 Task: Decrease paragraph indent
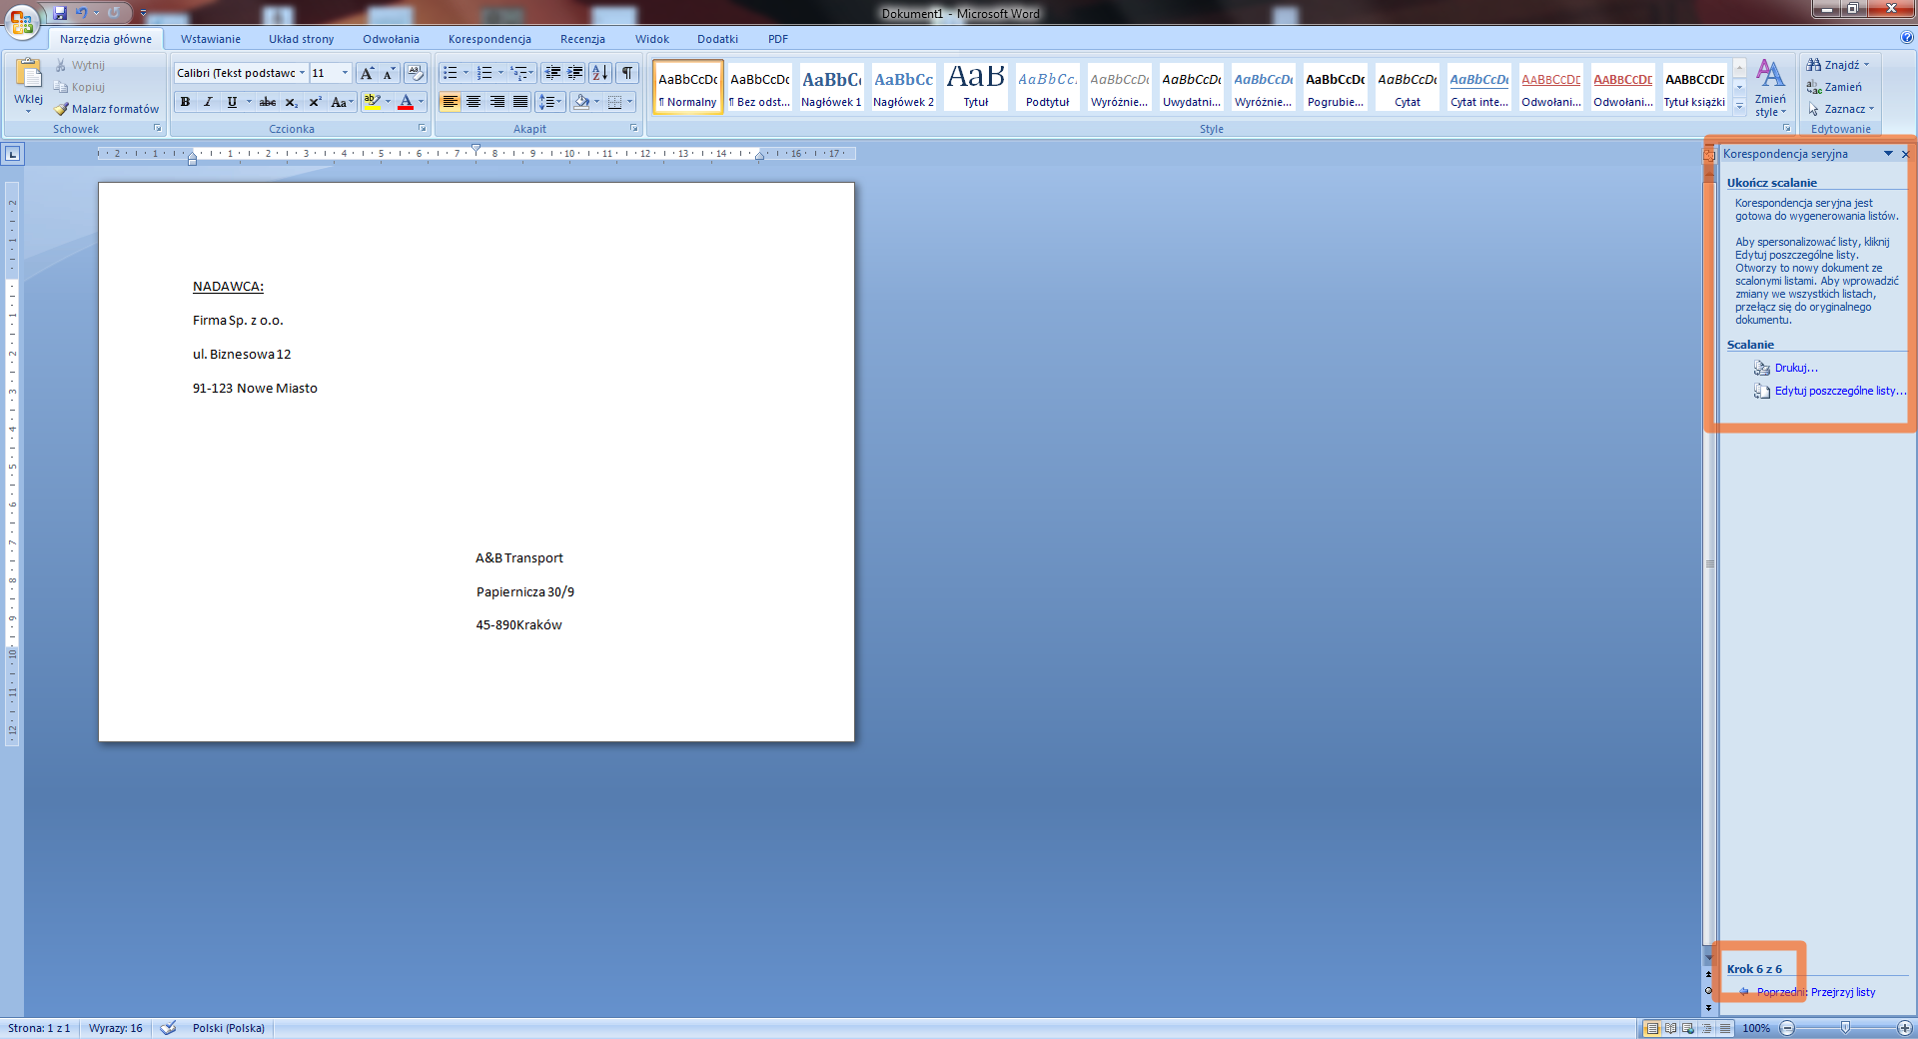pos(552,73)
